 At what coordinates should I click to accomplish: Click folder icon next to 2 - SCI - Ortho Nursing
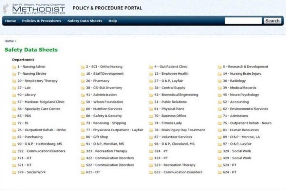[x=83, y=67]
